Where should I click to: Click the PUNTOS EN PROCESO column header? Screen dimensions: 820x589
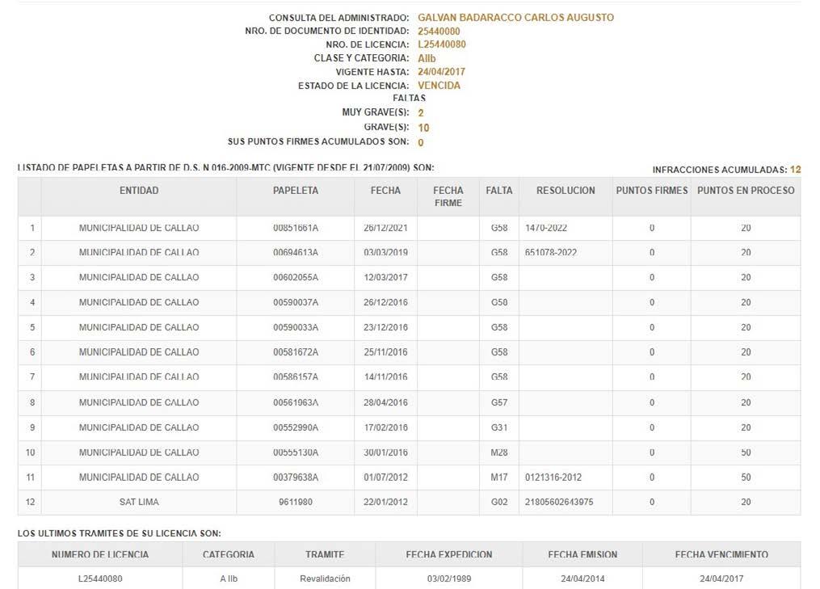point(746,191)
